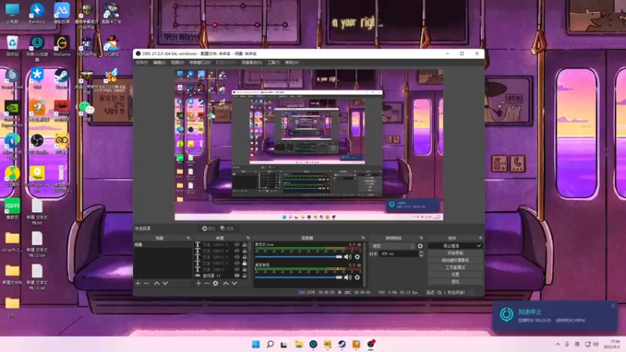Open the 回收站 recycle bin icon
The image size is (626, 352).
coord(12,46)
